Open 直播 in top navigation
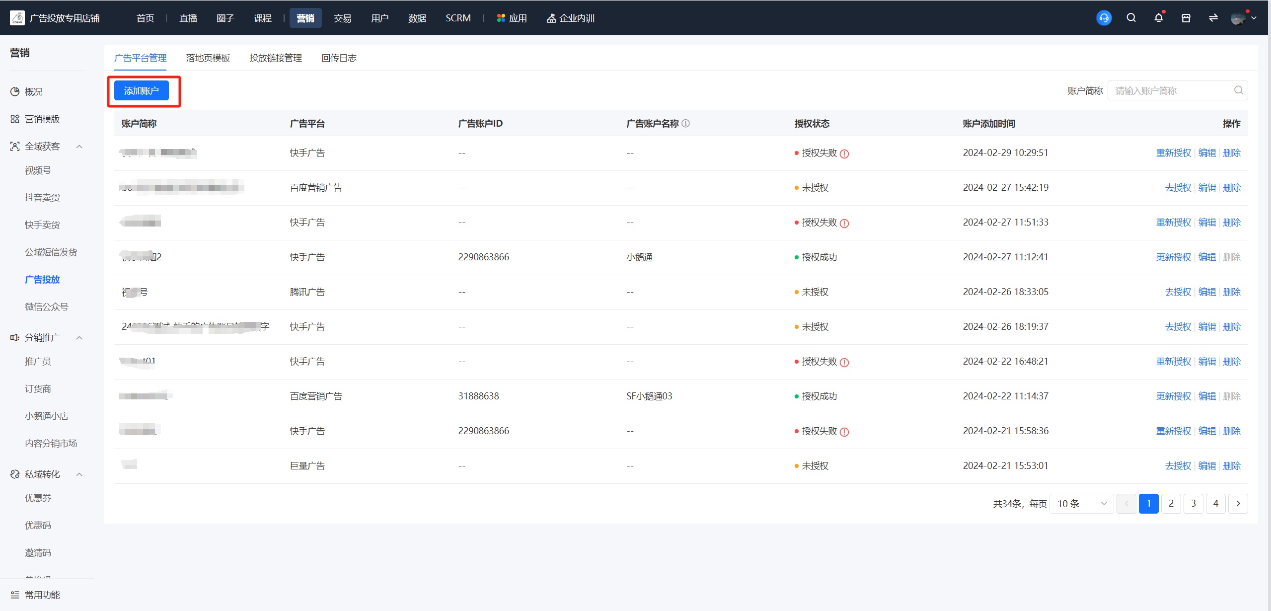Screen dimensions: 1271x611 click(188, 18)
